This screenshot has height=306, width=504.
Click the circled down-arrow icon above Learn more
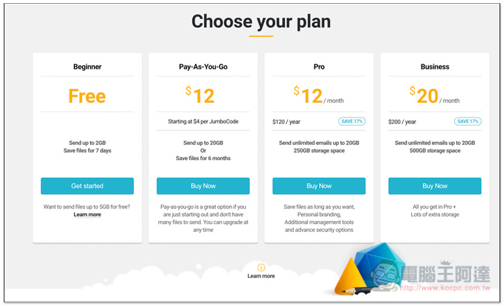[261, 267]
